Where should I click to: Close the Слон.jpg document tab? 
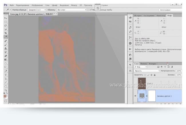click(56, 14)
